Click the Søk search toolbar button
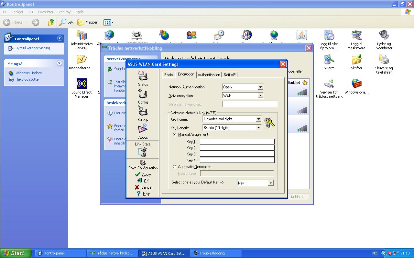Viewport: 414px width, 258px height. 66,22
